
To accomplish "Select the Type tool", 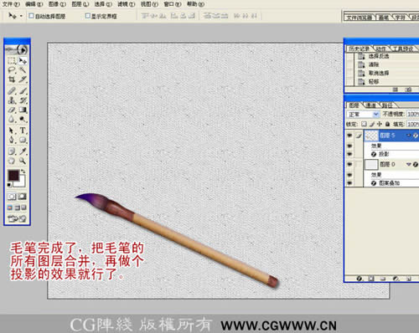I will (x=23, y=131).
